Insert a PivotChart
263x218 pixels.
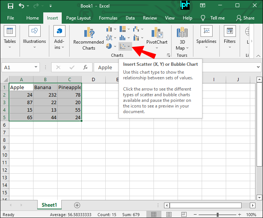157,38
